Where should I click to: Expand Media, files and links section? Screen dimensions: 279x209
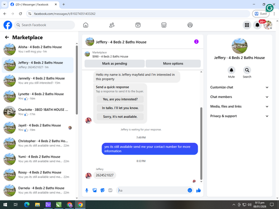click(239, 106)
